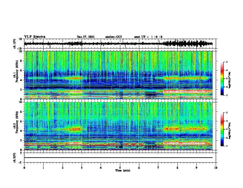The image size is (243, 188).
Task: Click the 6 kHz tick on ch.2 spectrogram axis
Action: tap(21, 121)
